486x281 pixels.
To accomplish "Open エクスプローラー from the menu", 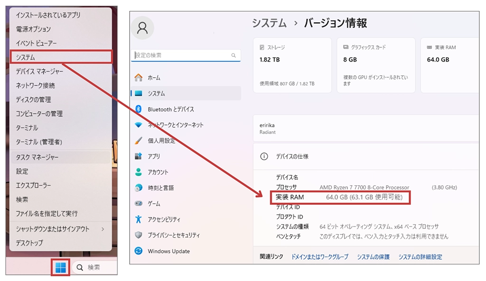I will (x=61, y=185).
